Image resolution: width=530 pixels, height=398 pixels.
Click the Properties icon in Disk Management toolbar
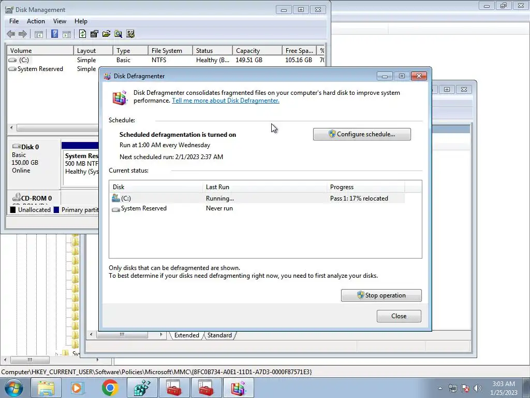click(94, 34)
